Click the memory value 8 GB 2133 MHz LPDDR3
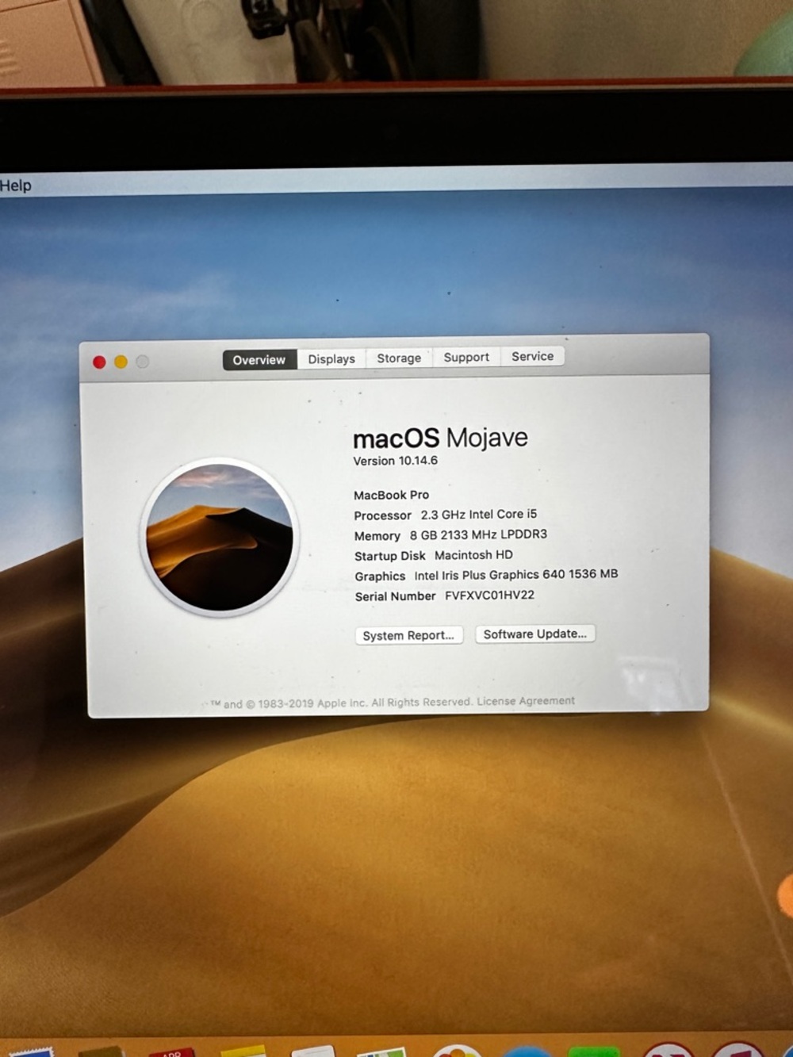The height and width of the screenshot is (1057, 793). [478, 534]
